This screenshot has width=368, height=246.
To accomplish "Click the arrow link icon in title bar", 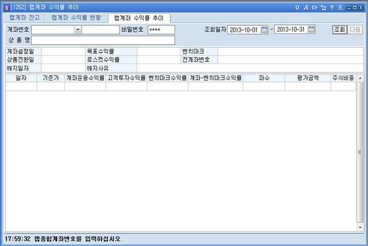I will (x=314, y=7).
